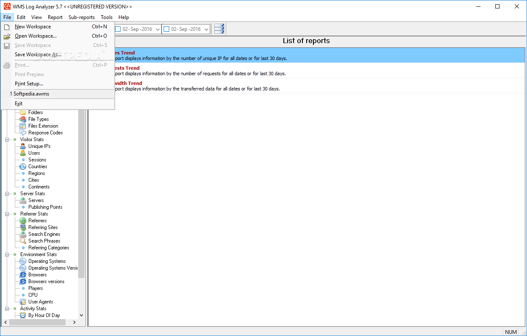
Task: Click the tree horizontal scrollbar left arrow
Action: click(5, 322)
